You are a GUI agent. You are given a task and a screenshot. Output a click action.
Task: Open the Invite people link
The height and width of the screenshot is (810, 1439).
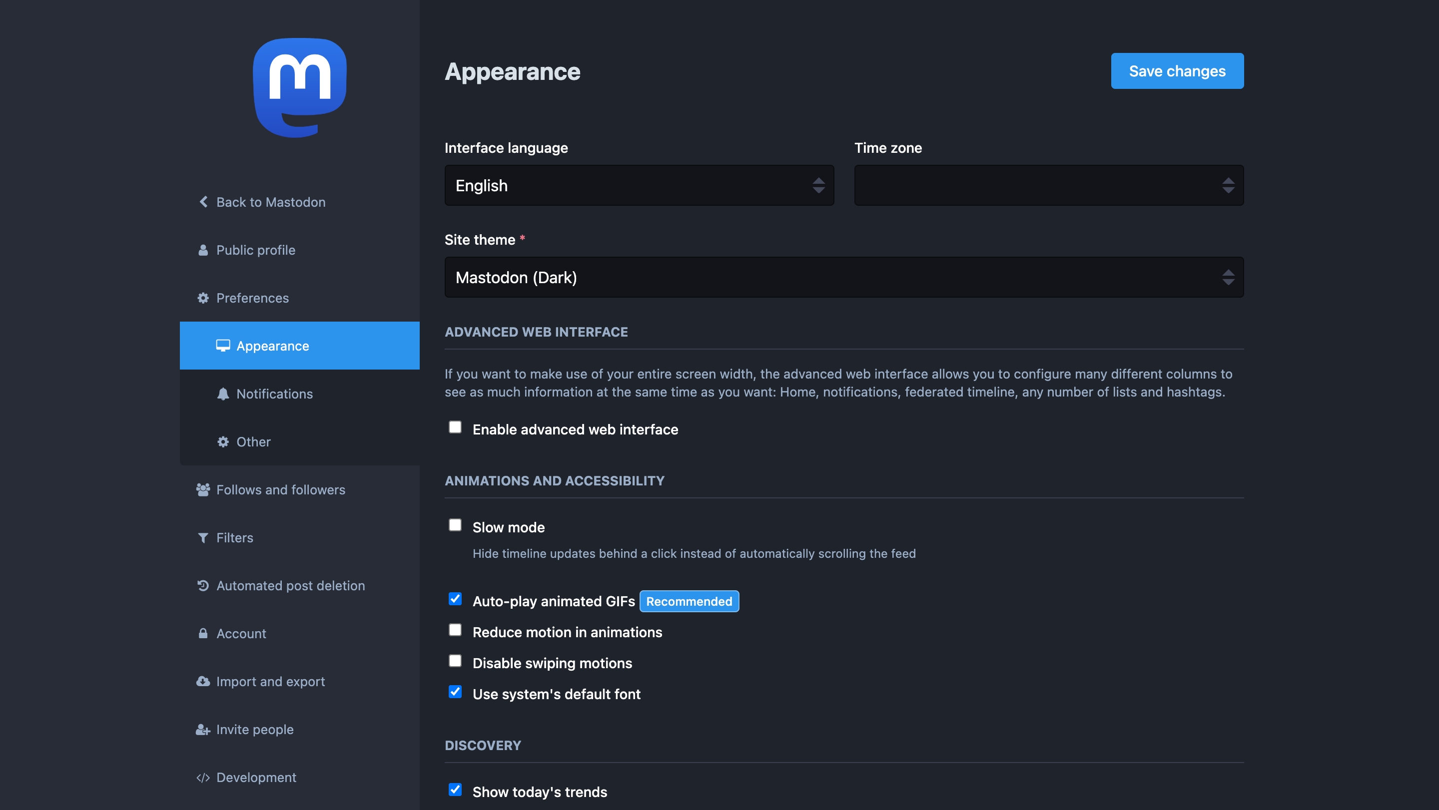[x=255, y=729]
